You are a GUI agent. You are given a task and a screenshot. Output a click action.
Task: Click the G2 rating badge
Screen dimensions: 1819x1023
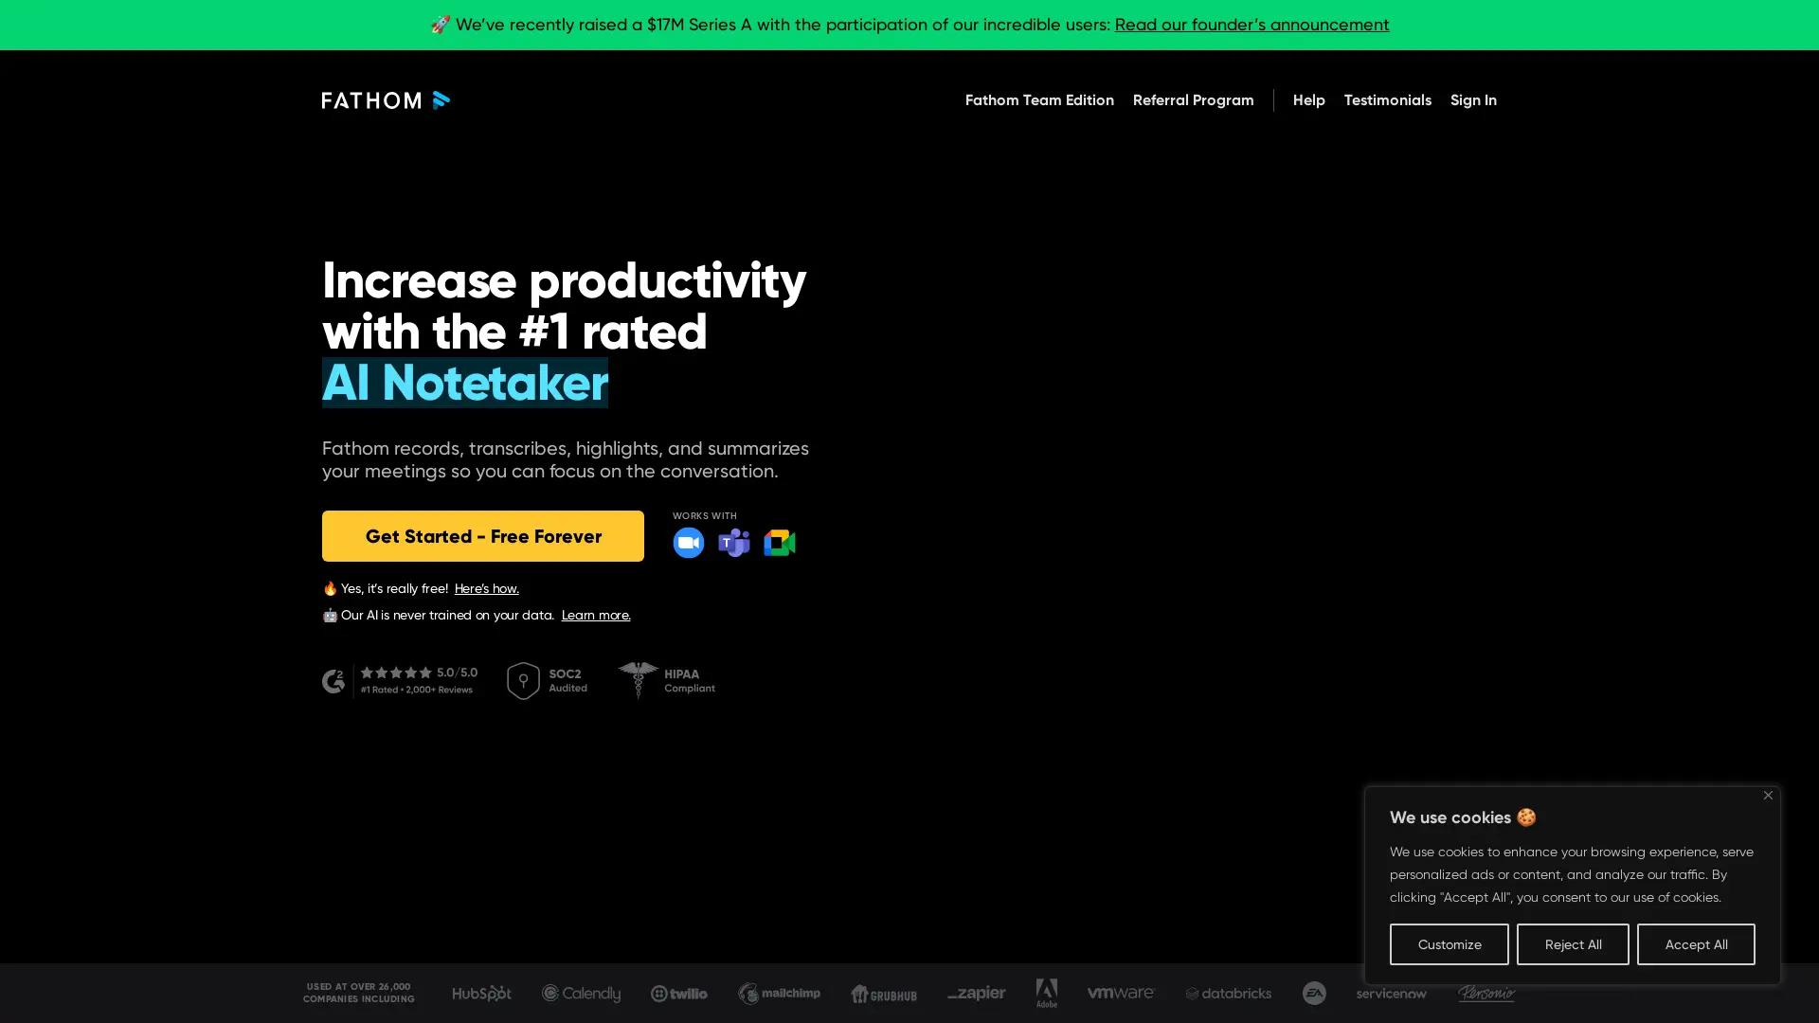[399, 680]
